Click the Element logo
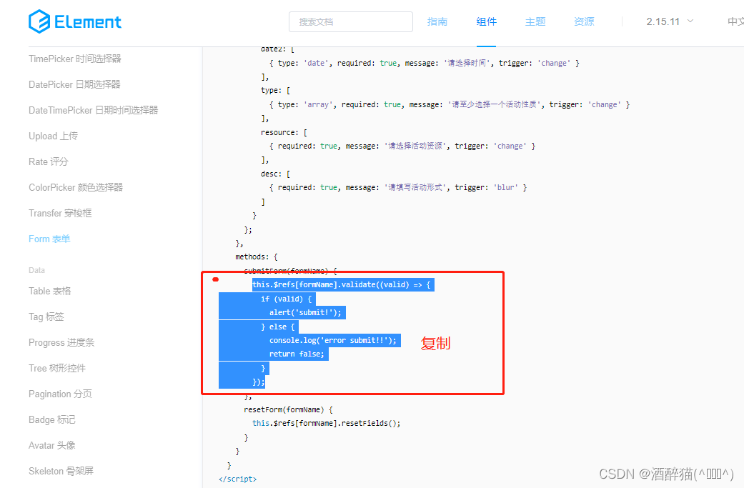Image resolution: width=744 pixels, height=488 pixels. coord(75,21)
